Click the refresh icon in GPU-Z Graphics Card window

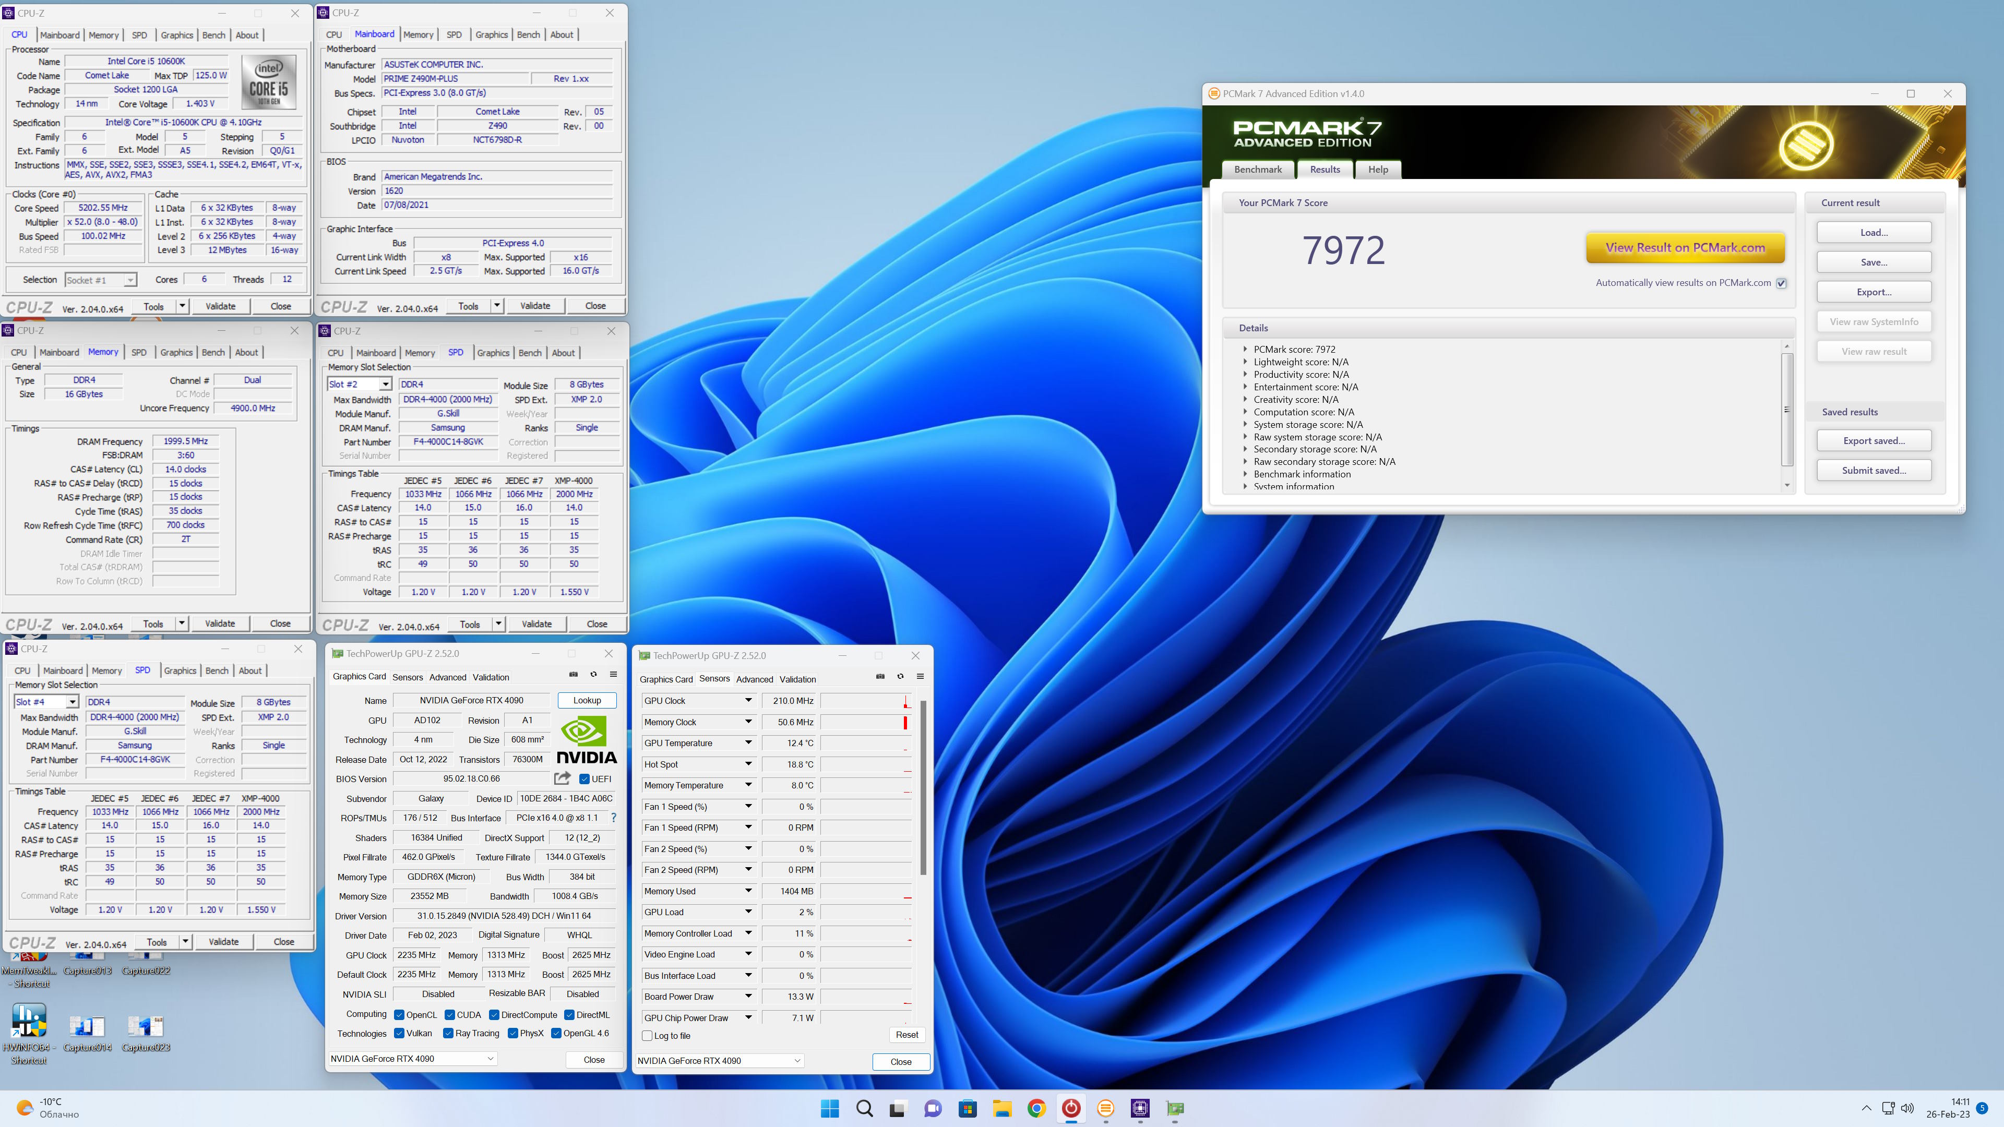[x=593, y=674]
